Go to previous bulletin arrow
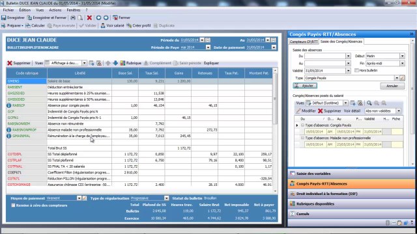This screenshot has width=417, height=234. 98,18
